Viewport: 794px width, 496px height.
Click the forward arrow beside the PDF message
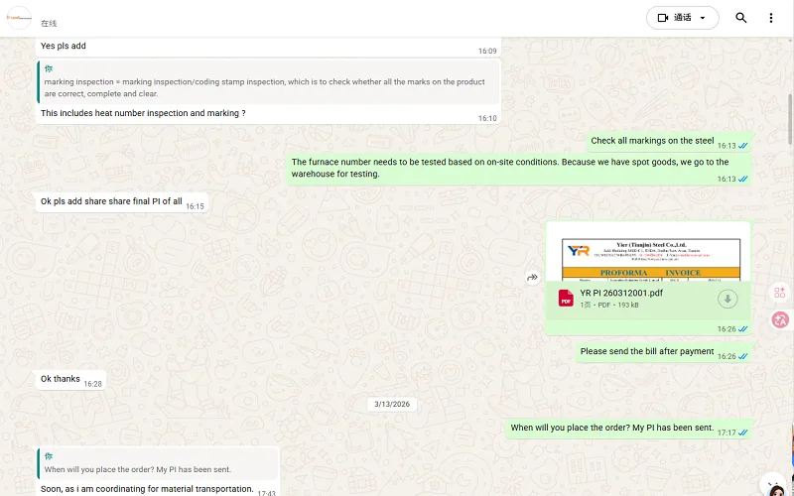coord(532,278)
